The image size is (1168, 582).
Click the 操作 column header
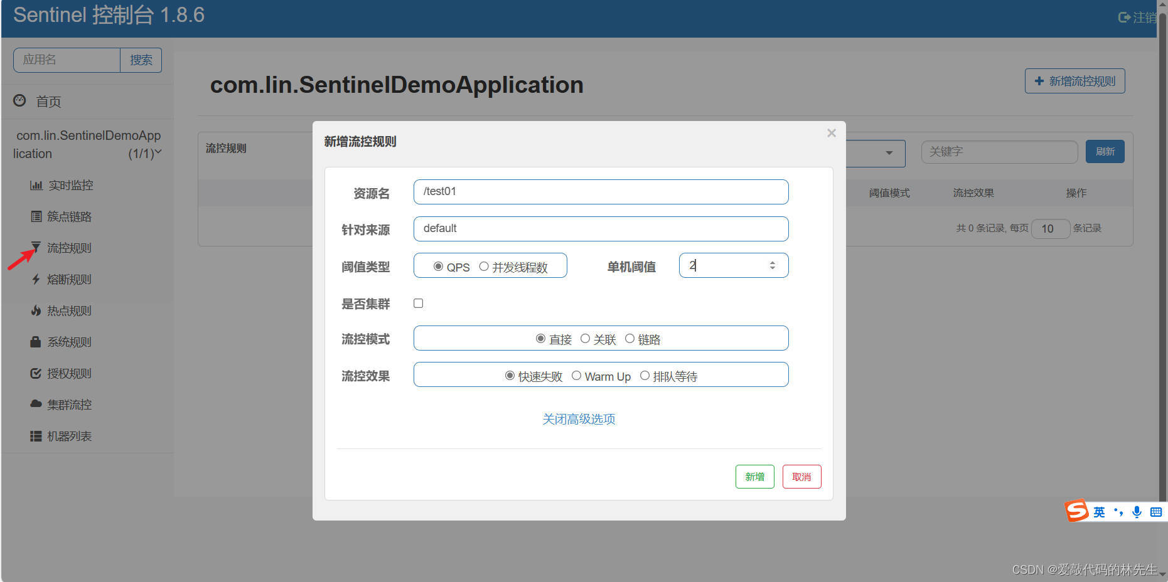pyautogui.click(x=1076, y=193)
